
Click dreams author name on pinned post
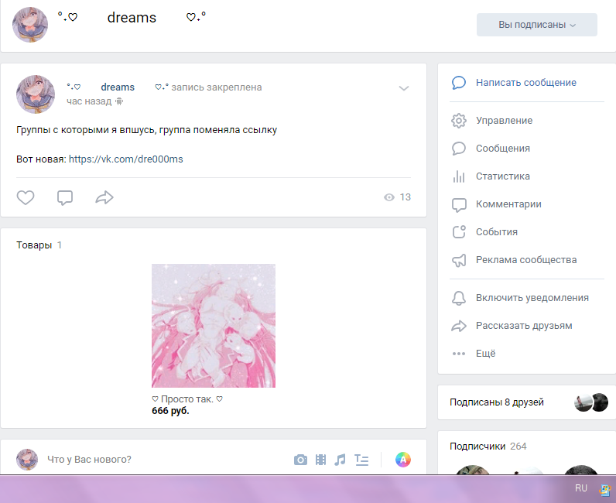pos(118,87)
